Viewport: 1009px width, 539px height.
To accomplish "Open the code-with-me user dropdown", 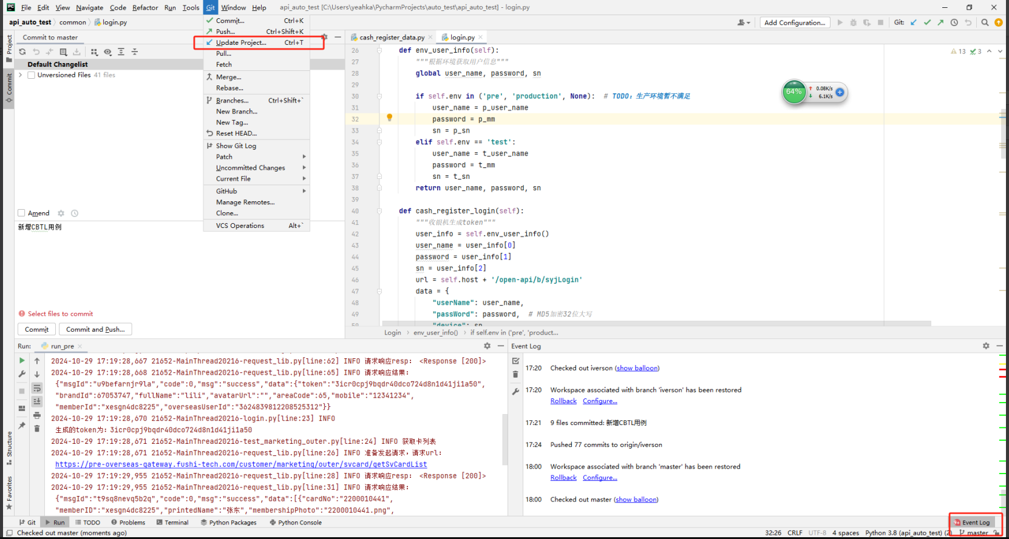I will (744, 22).
